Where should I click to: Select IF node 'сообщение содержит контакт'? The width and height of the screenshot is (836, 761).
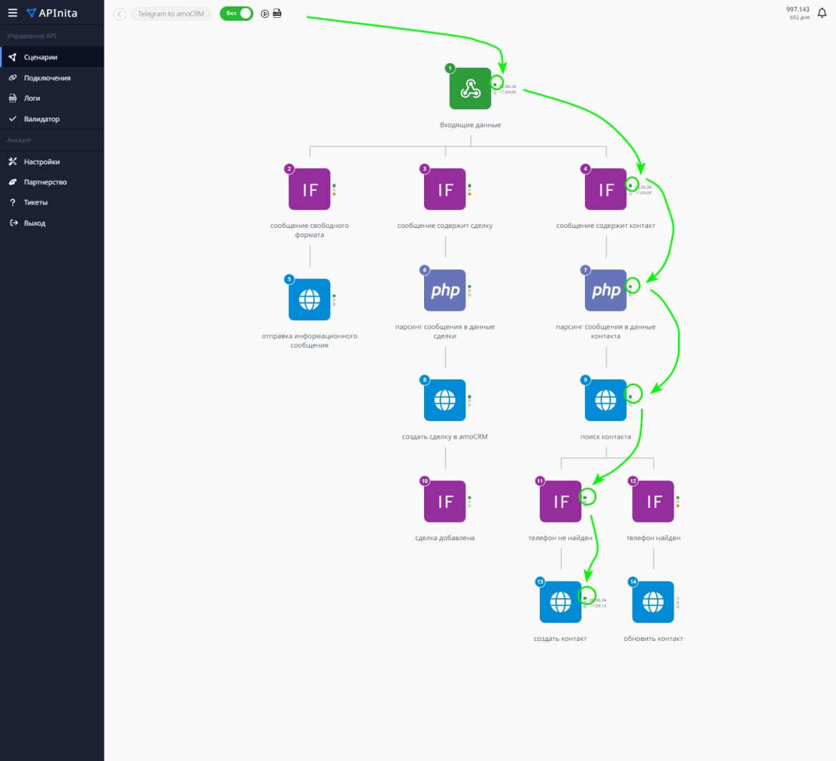(x=605, y=189)
